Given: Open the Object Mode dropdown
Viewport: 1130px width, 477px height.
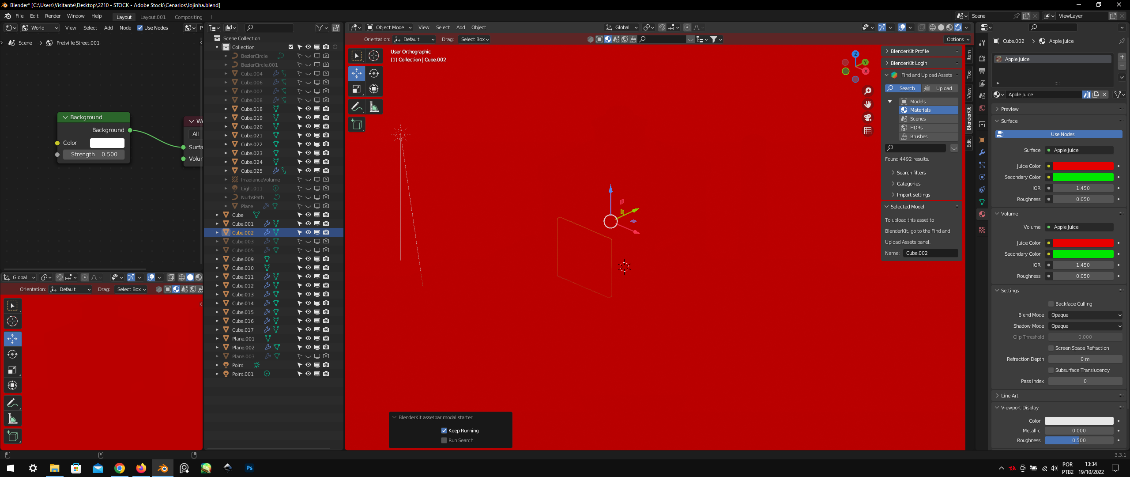Looking at the screenshot, I should (388, 27).
